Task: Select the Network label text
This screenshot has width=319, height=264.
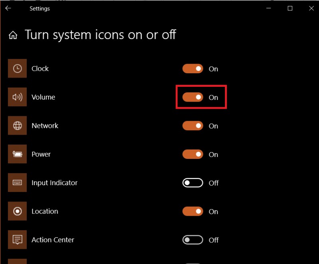Action: pyautogui.click(x=45, y=125)
